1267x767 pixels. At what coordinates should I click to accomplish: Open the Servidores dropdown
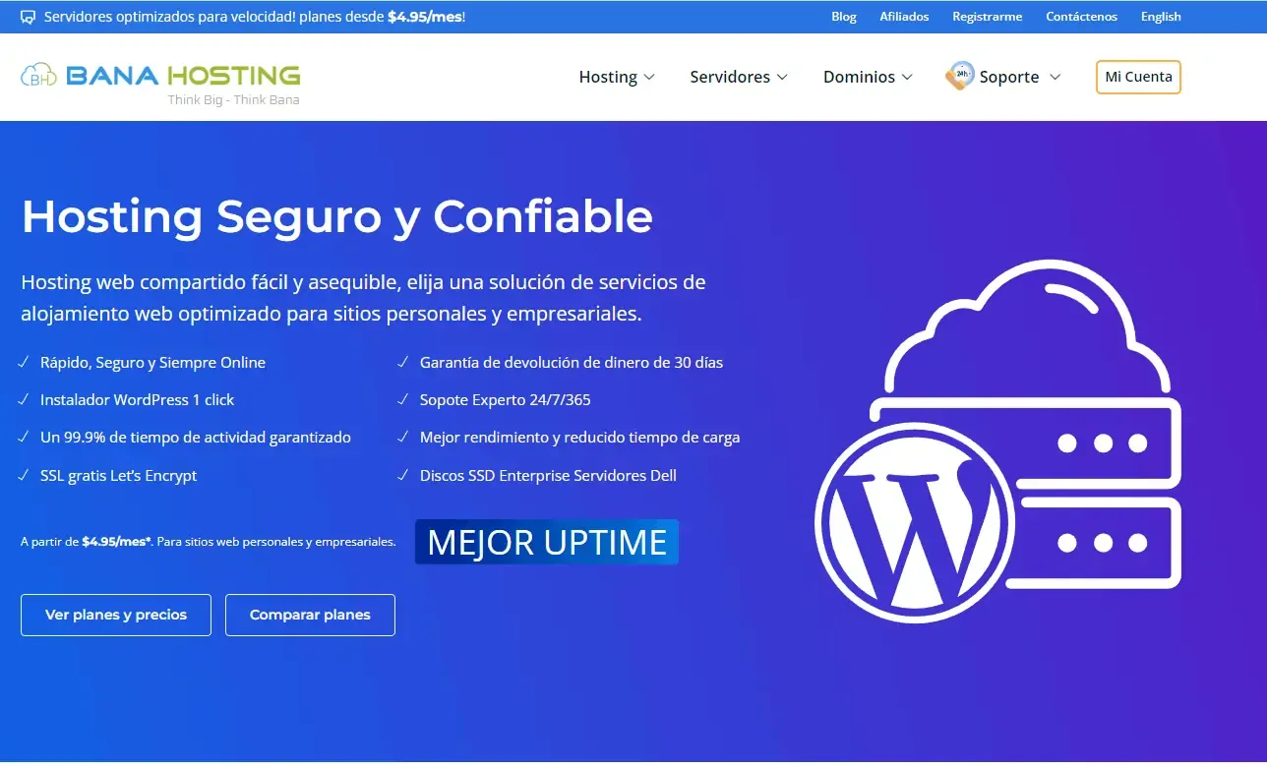(x=739, y=77)
